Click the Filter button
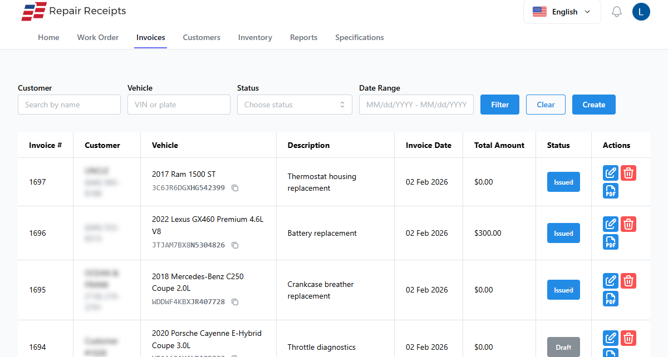 click(x=499, y=105)
